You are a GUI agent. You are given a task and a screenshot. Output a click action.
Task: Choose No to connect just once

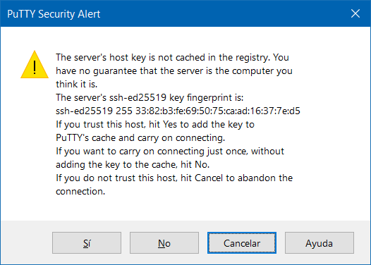tap(164, 242)
